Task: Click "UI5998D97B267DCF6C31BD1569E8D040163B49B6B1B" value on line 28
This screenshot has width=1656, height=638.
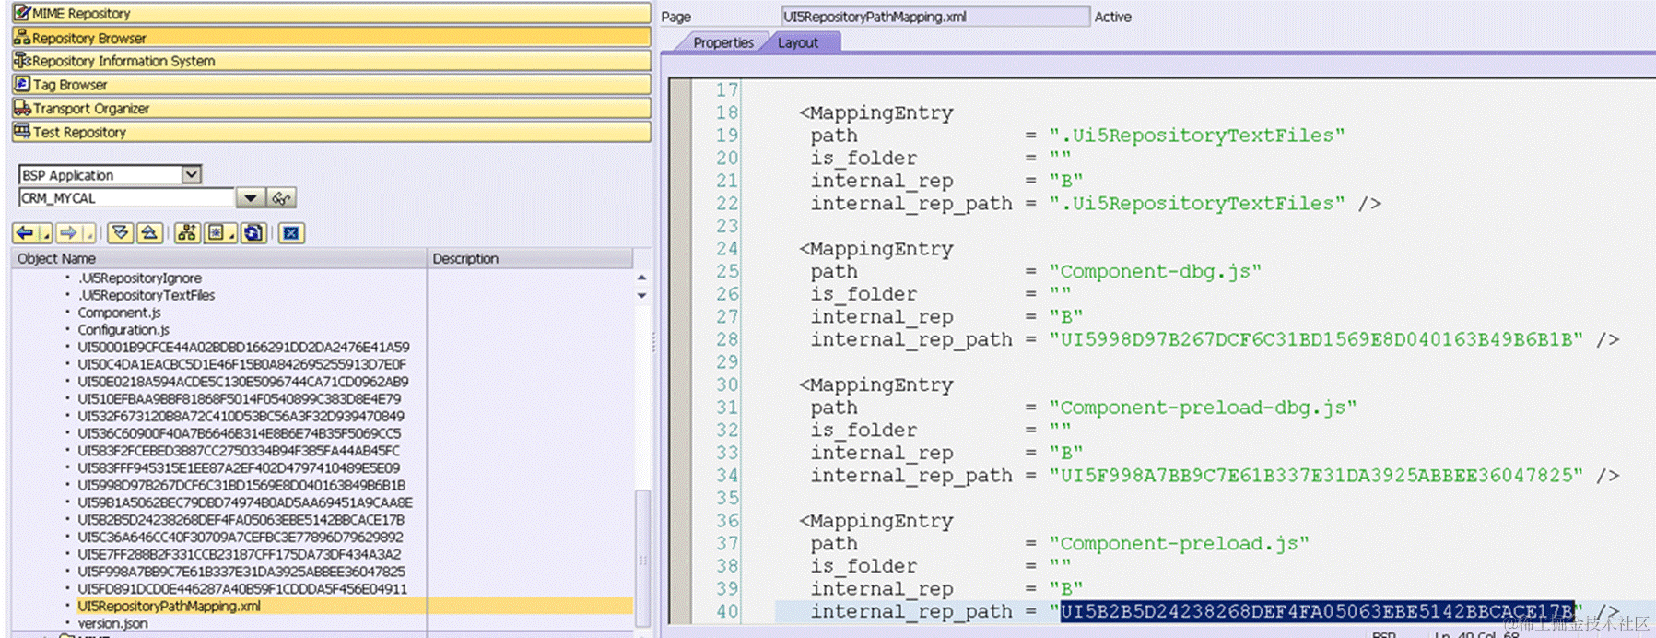Action: coord(1316,340)
